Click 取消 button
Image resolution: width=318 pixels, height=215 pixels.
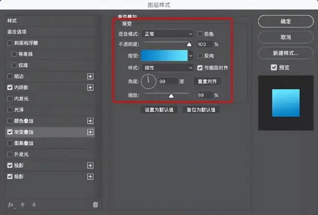[286, 37]
